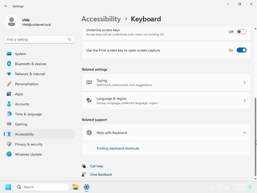Collapse the Help with Keyboard section
This screenshot has width=257, height=193.
click(245, 133)
